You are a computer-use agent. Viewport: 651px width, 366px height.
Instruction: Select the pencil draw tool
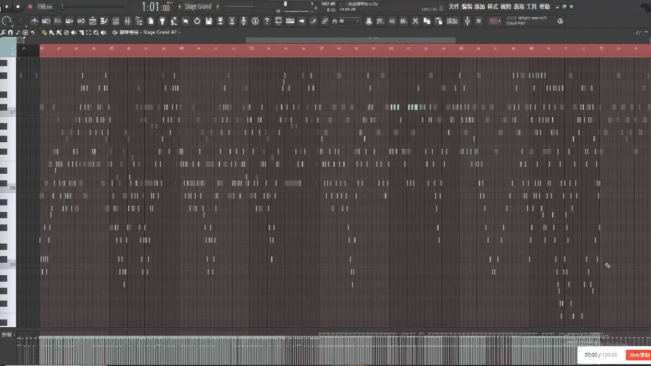click(44, 32)
